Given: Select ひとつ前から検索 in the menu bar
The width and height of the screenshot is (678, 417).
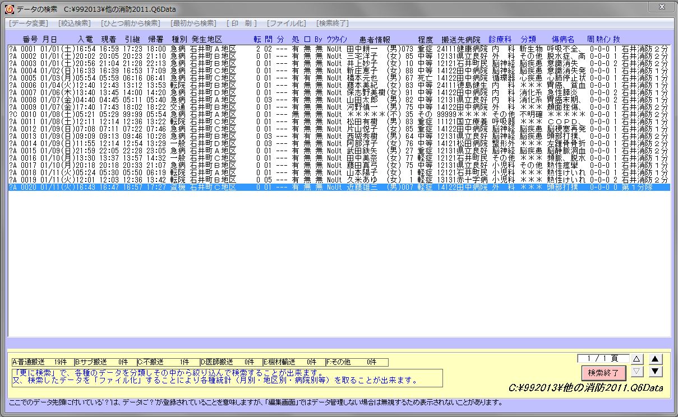Looking at the screenshot, I should coord(130,24).
